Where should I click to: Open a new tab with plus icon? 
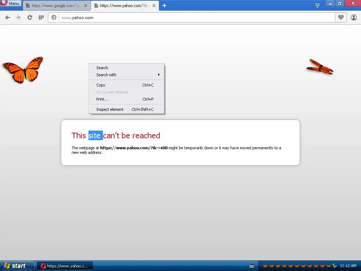coord(164,6)
